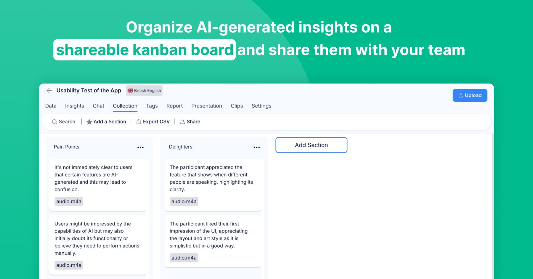The width and height of the screenshot is (533, 279).
Task: Click audio.m4a tag on AI-generated confusion card
Action: click(x=69, y=201)
